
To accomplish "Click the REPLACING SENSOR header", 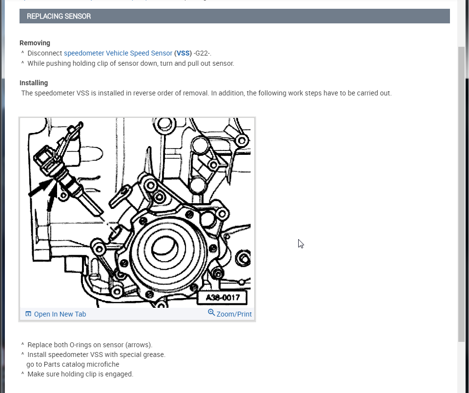I will 234,16.
